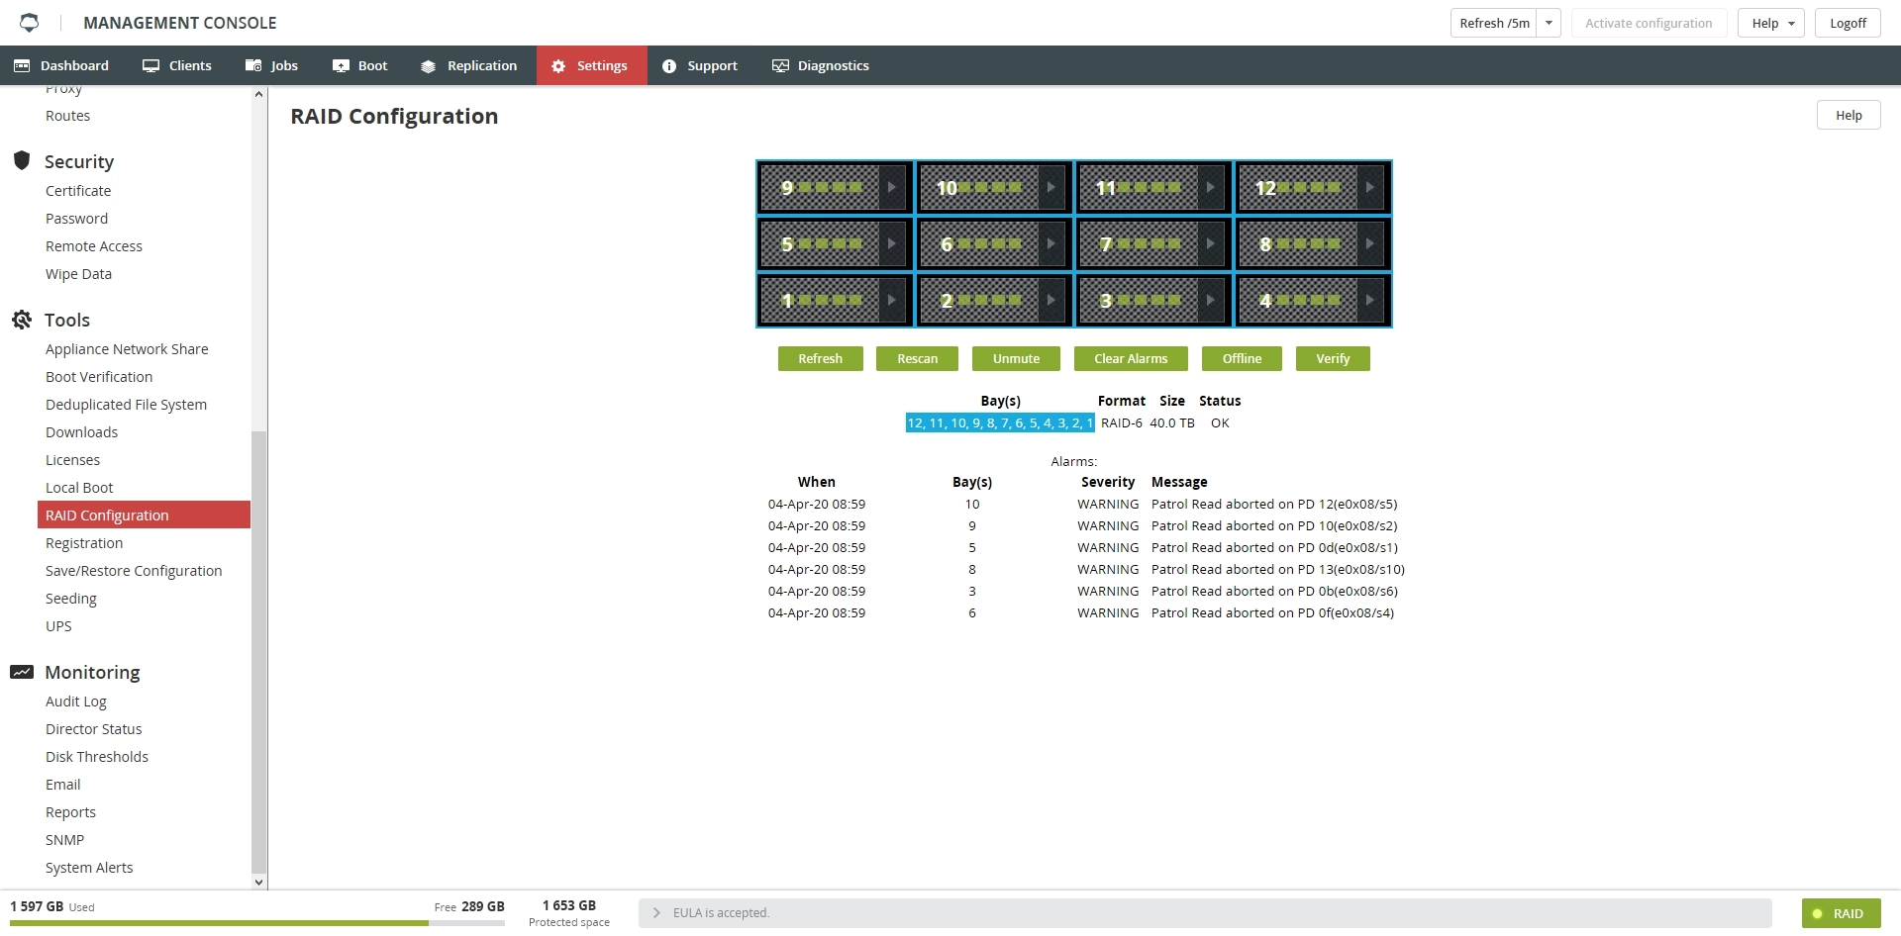Click the sidebar scroll down arrow

259,882
